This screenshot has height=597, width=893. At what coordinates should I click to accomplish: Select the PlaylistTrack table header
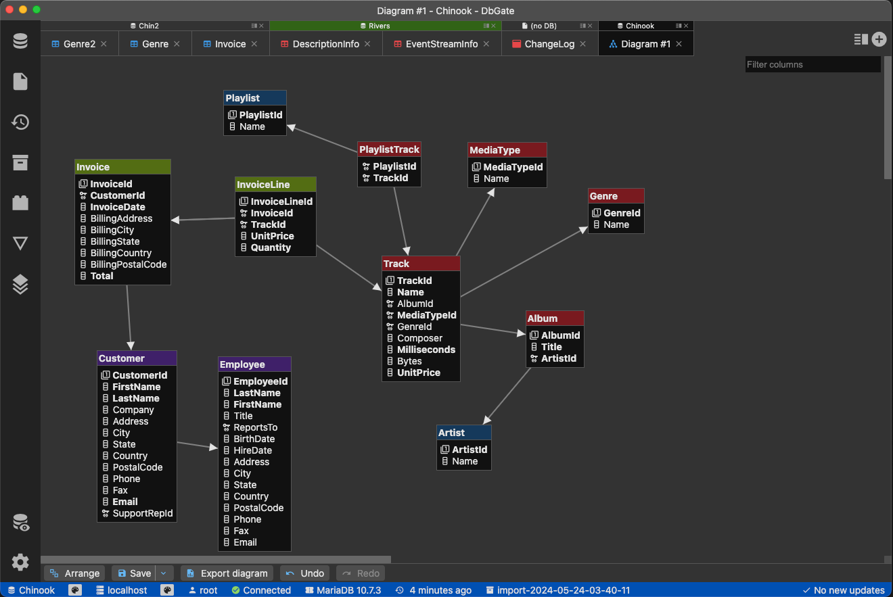(389, 149)
